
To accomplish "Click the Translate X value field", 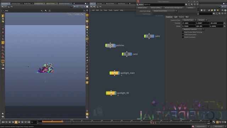I will 189,23.
